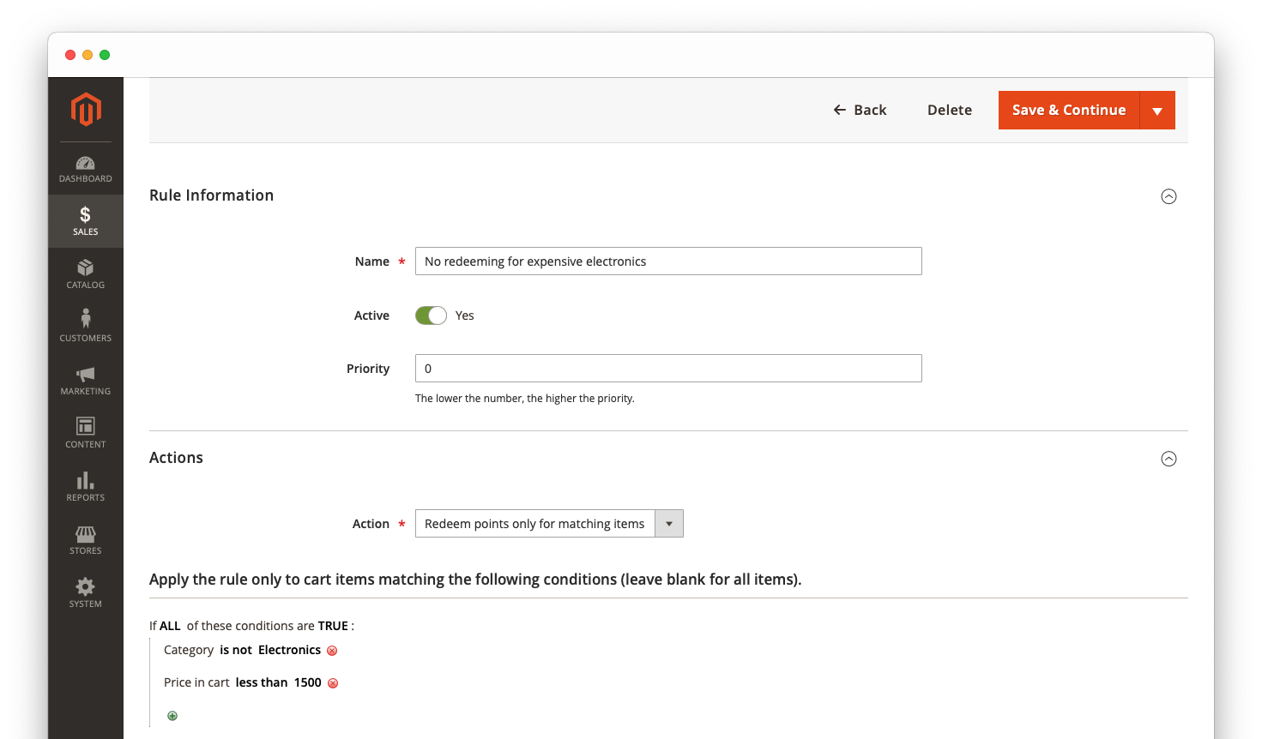Select the Catalog sidebar icon

[85, 273]
